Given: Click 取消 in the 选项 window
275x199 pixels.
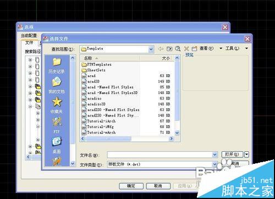Looking at the screenshot, I should pos(158,186).
